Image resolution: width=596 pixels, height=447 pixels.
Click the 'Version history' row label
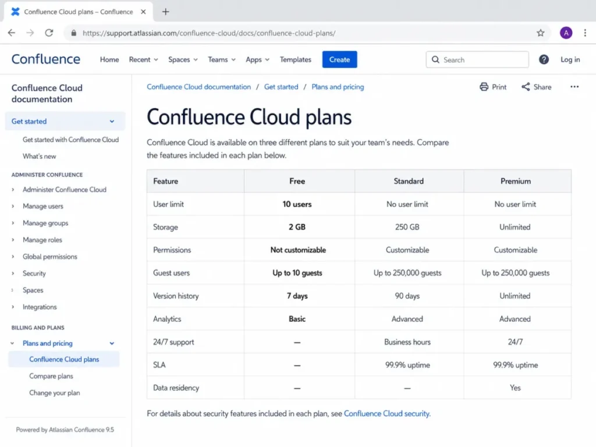coord(176,296)
